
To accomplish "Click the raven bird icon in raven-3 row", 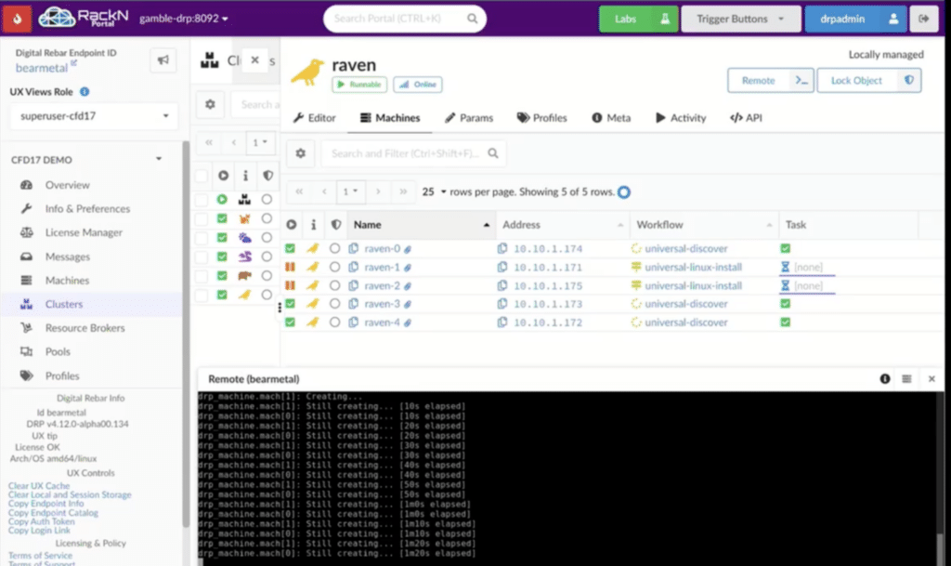I will [313, 304].
